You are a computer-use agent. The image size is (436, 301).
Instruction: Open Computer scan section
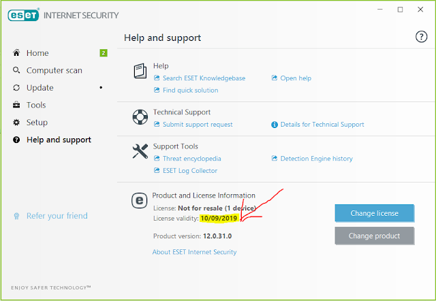(54, 70)
